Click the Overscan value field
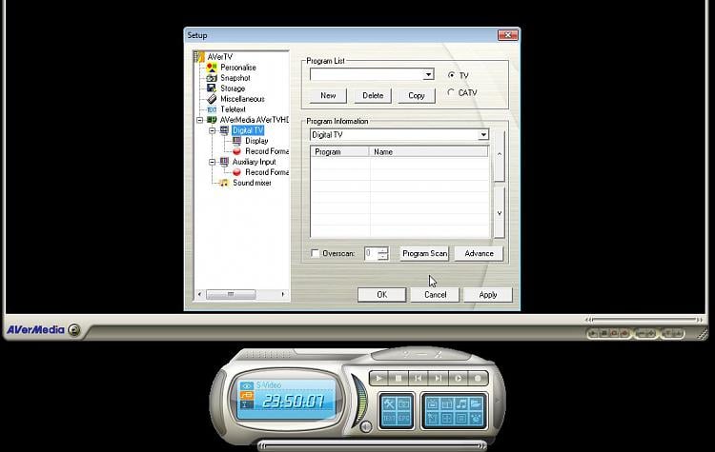The image size is (715, 452). coord(371,253)
